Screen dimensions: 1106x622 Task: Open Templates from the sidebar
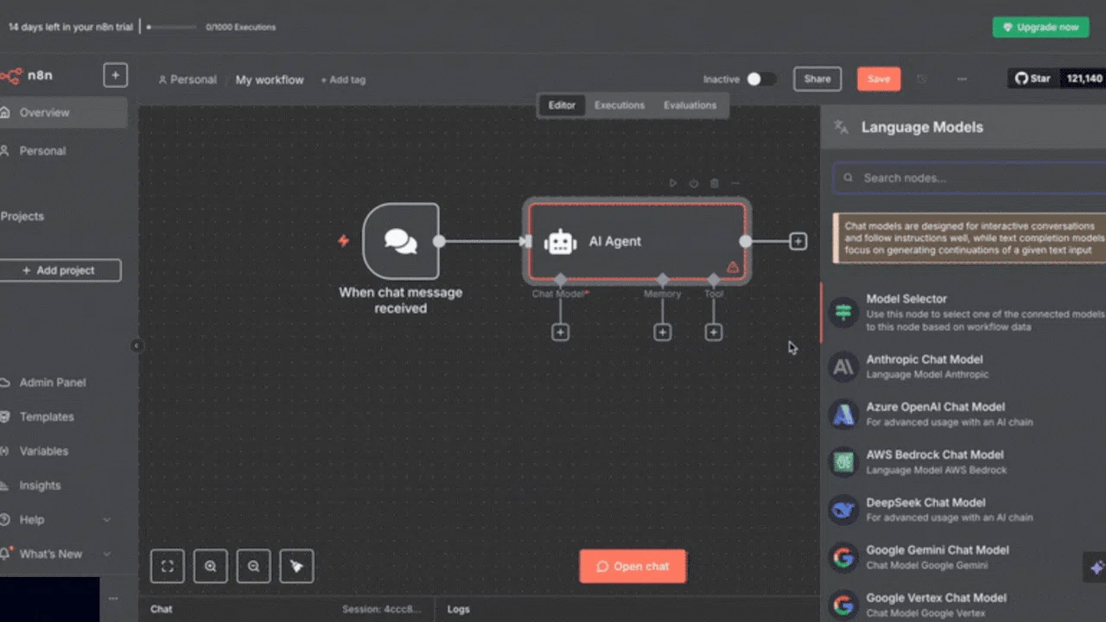pos(63,416)
